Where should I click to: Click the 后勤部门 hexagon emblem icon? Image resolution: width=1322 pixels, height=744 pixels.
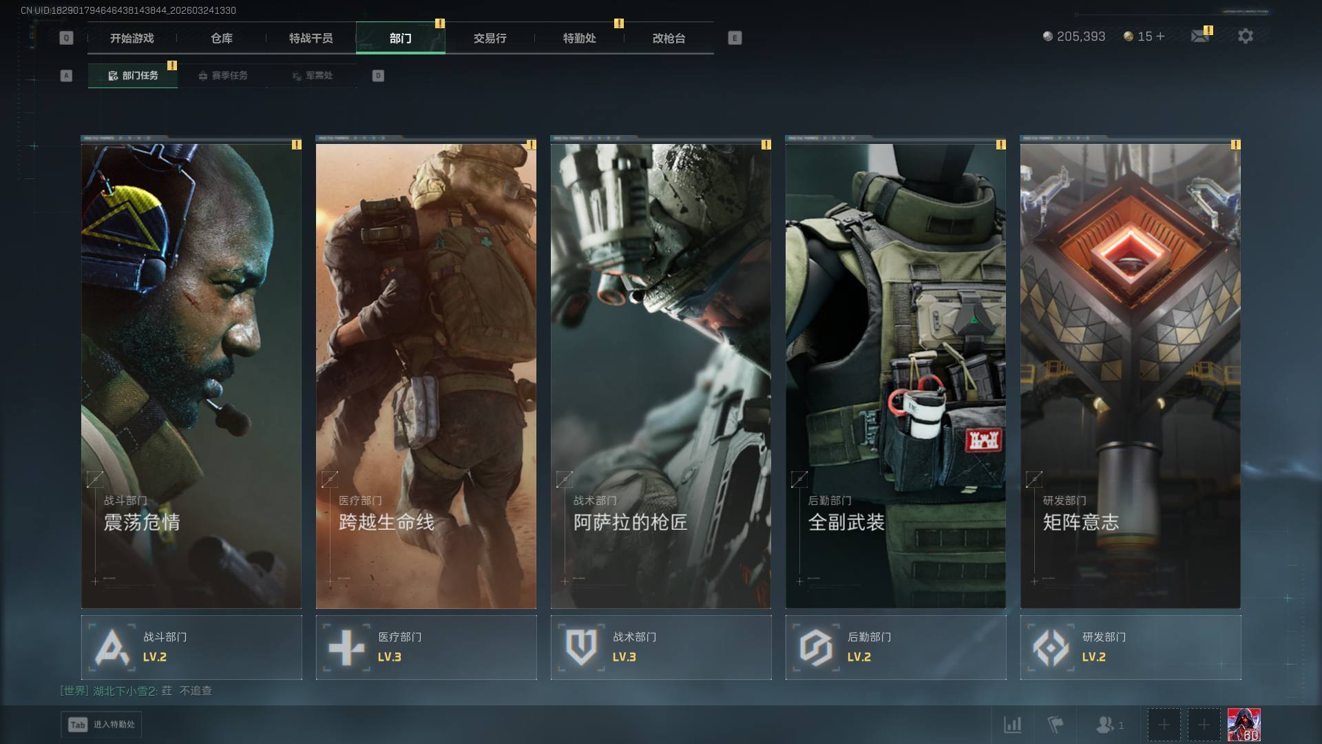click(x=816, y=648)
